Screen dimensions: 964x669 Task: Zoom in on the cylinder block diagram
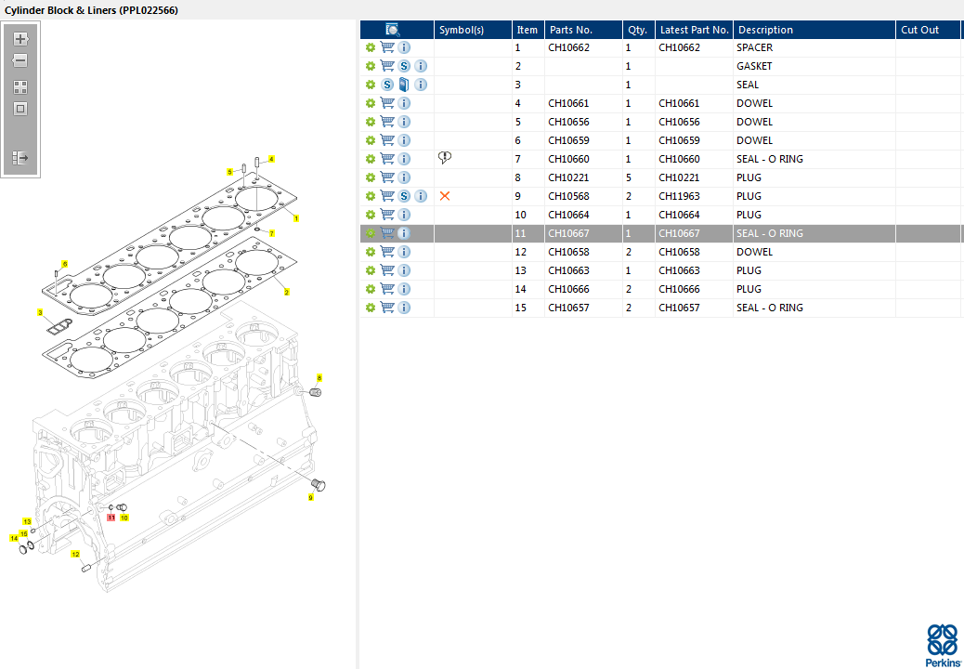point(20,39)
